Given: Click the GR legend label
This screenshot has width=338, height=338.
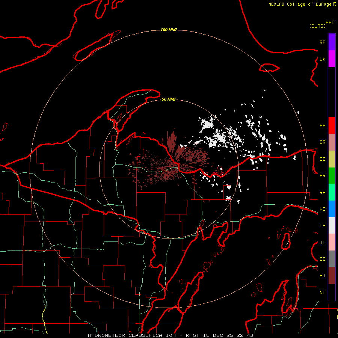Looking at the screenshot, I should (322, 142).
